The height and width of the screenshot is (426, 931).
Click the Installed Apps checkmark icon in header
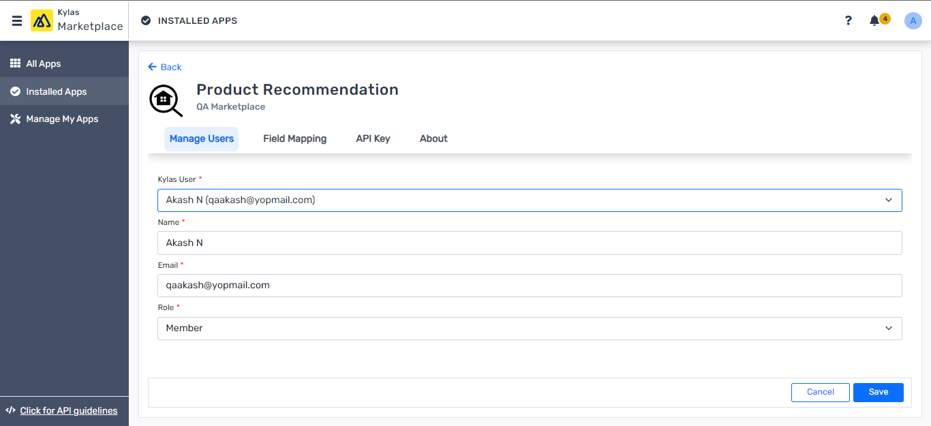(x=145, y=20)
